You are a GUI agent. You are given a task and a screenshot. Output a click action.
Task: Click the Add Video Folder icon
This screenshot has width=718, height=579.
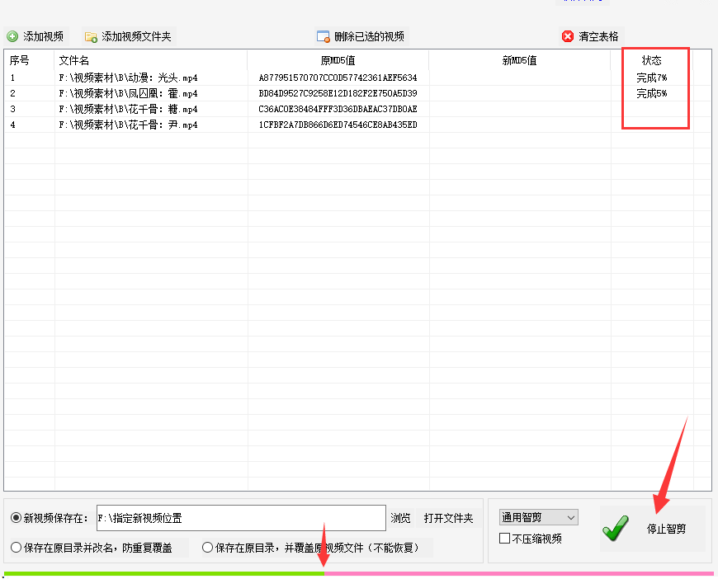coord(91,36)
